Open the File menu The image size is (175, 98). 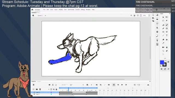point(44,10)
